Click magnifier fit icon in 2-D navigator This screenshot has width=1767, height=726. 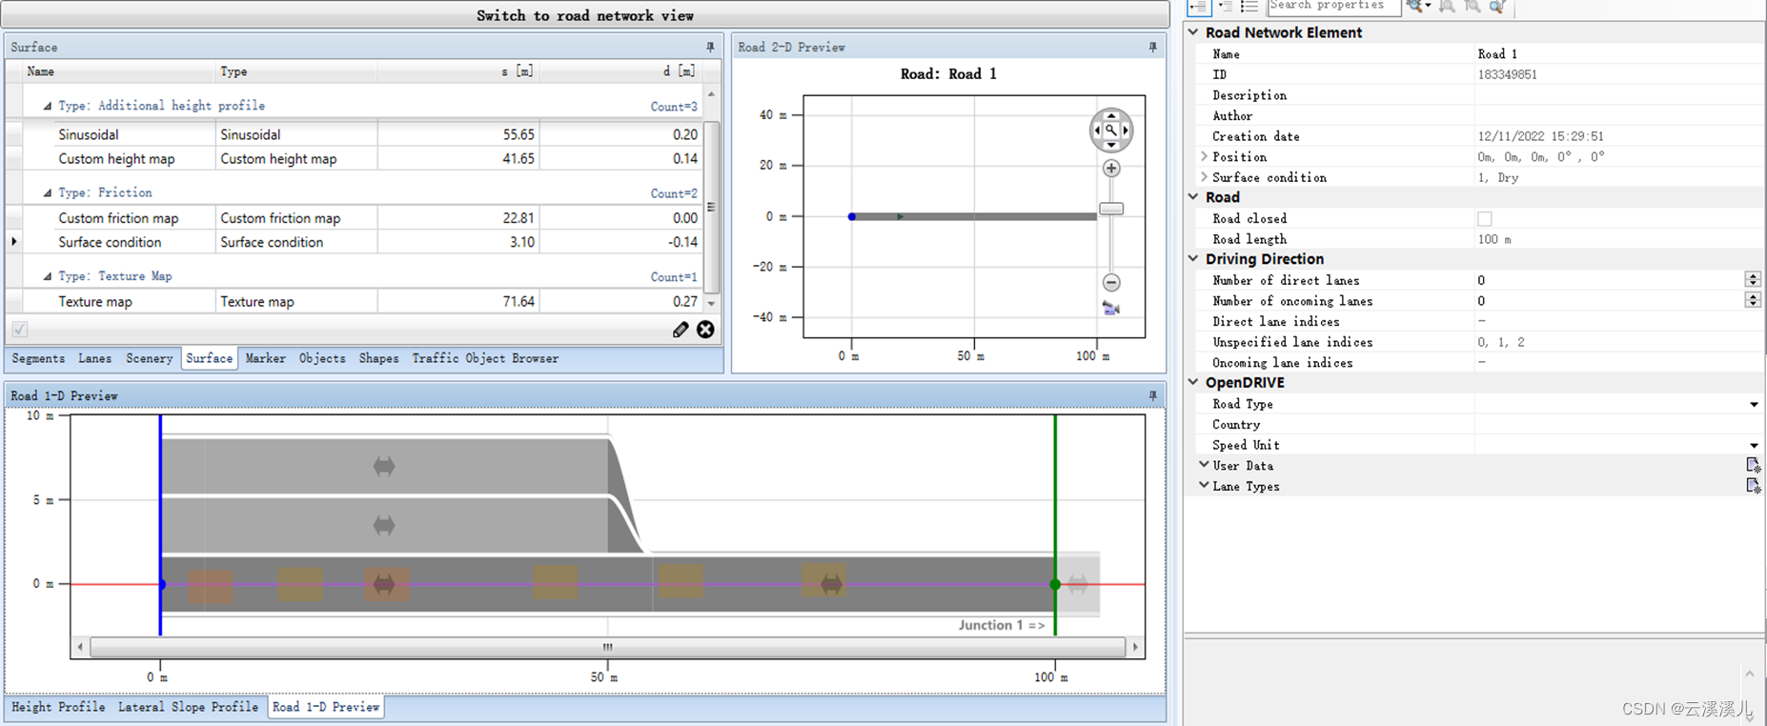(x=1111, y=131)
